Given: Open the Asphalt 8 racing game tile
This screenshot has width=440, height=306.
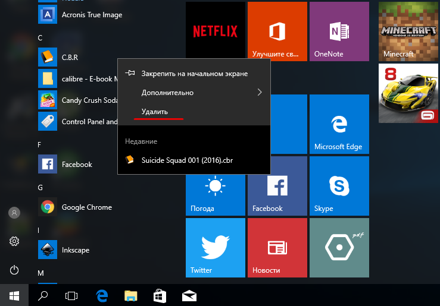Looking at the screenshot, I should pyautogui.click(x=408, y=93).
